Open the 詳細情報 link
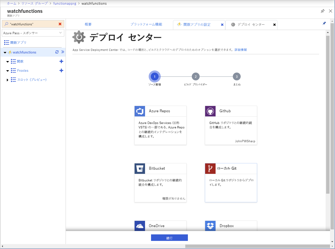 tap(241, 50)
